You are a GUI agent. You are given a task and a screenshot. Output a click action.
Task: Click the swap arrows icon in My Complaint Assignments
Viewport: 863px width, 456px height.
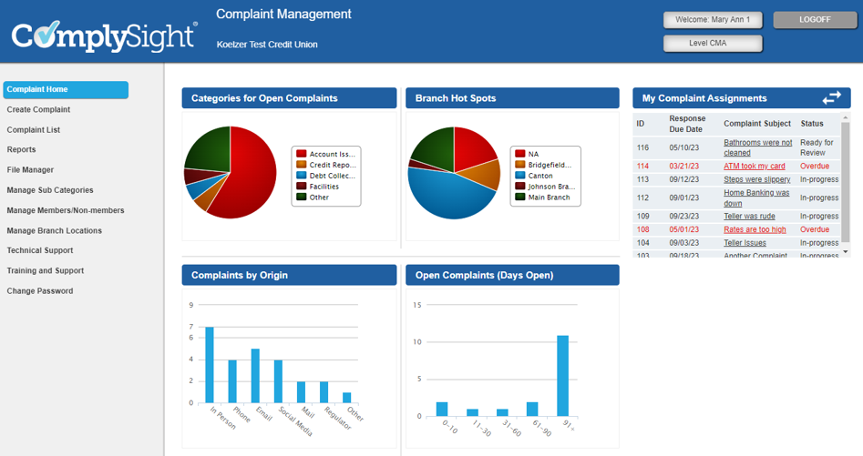[x=831, y=98]
